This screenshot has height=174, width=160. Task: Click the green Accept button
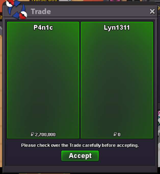pyautogui.click(x=80, y=156)
